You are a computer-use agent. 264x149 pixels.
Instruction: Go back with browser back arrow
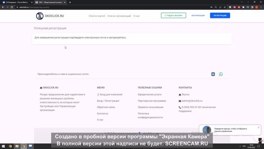click(x=3, y=7)
